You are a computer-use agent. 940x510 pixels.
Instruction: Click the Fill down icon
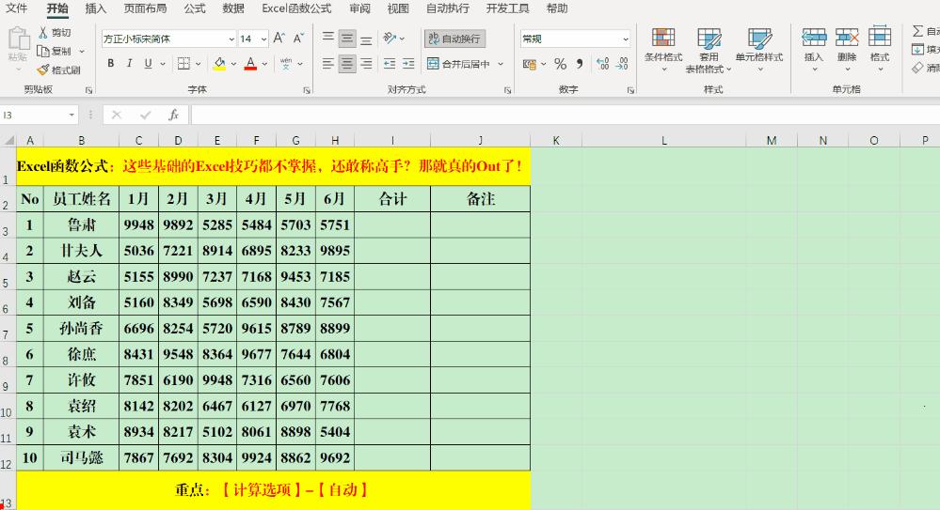pyautogui.click(x=917, y=49)
